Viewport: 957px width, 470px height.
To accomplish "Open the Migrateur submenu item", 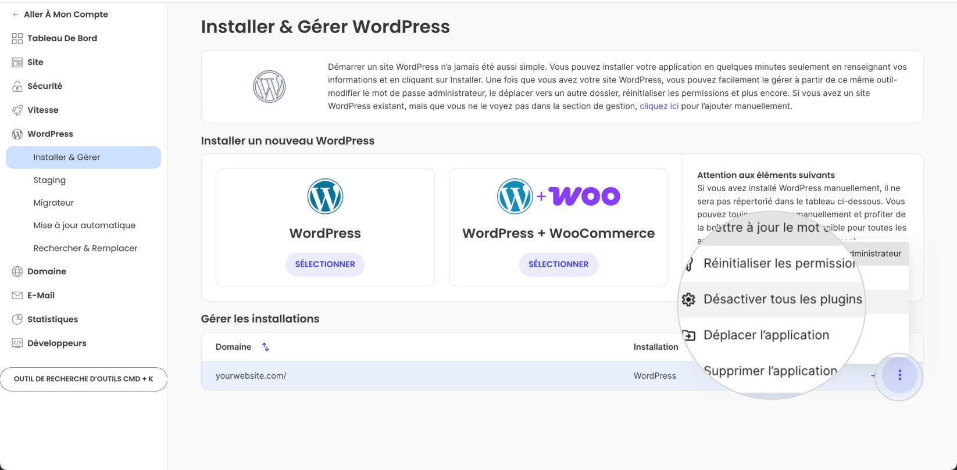I will click(x=53, y=203).
